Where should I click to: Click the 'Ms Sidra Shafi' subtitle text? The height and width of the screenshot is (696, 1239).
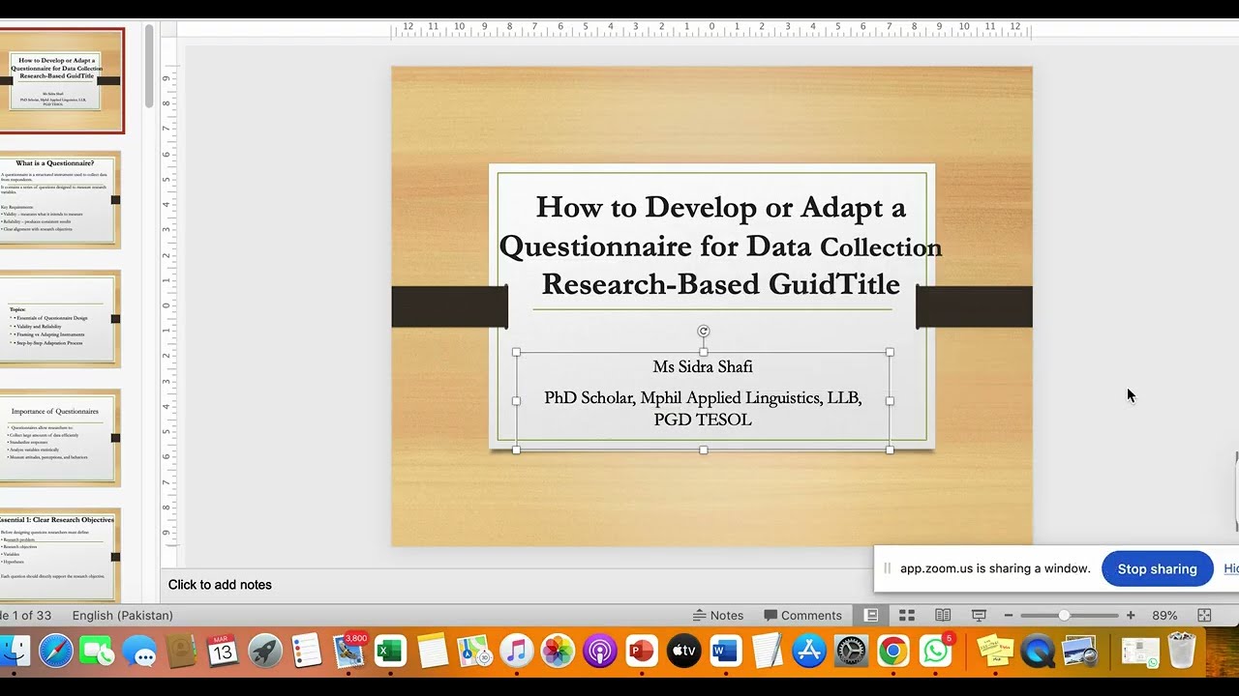(703, 366)
